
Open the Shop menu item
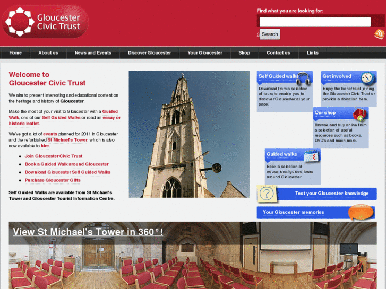pos(244,52)
